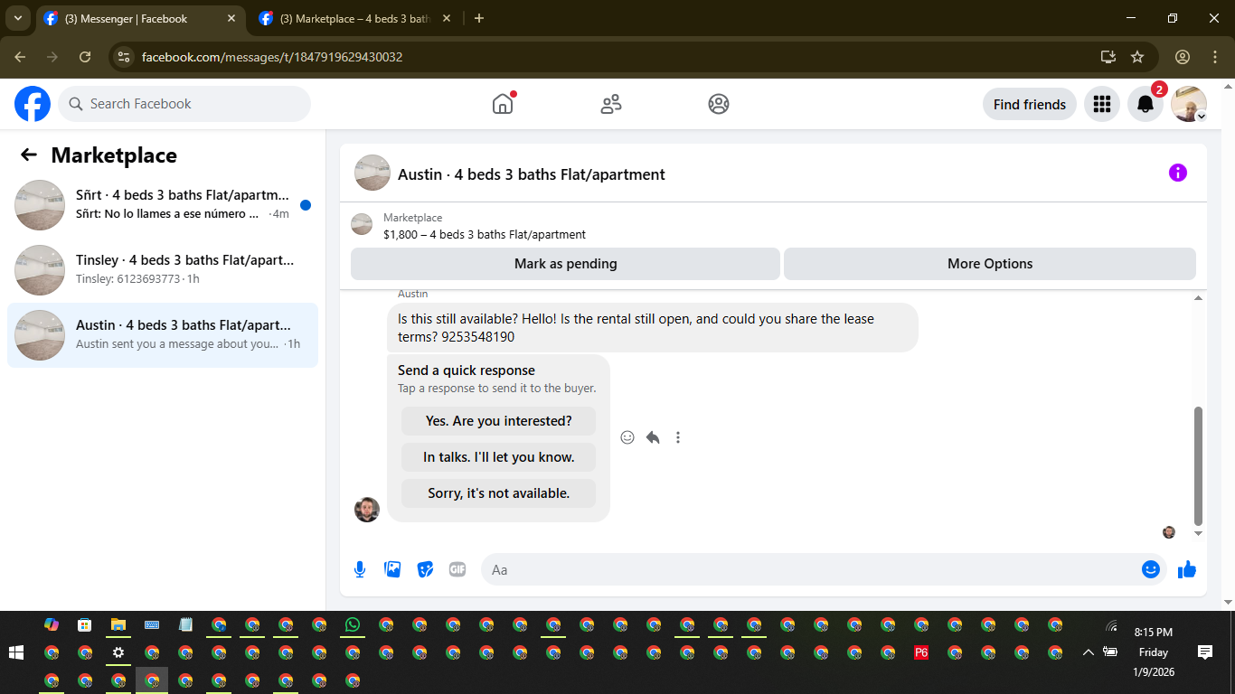Click Austin's avatar in the chat header

(372, 173)
